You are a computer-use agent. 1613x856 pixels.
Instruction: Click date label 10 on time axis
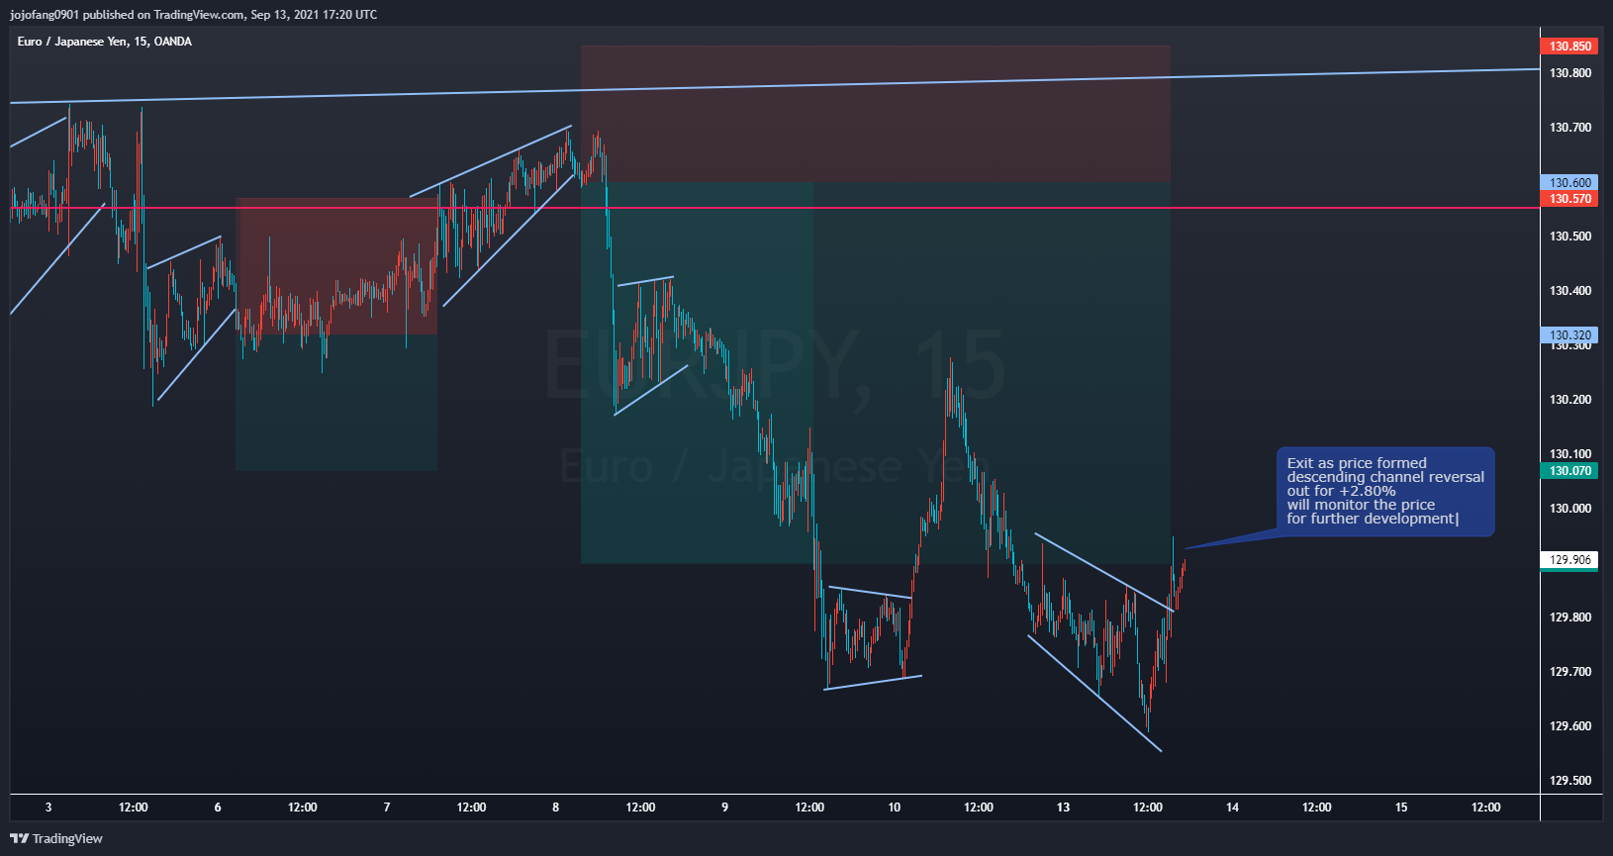(895, 808)
